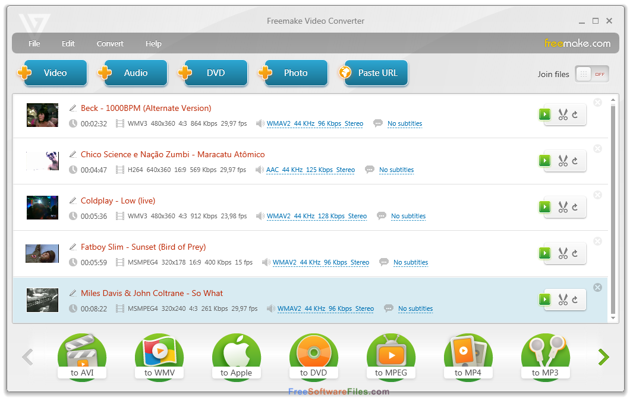
Task: Show previous output formats with left arrow
Action: pyautogui.click(x=28, y=357)
